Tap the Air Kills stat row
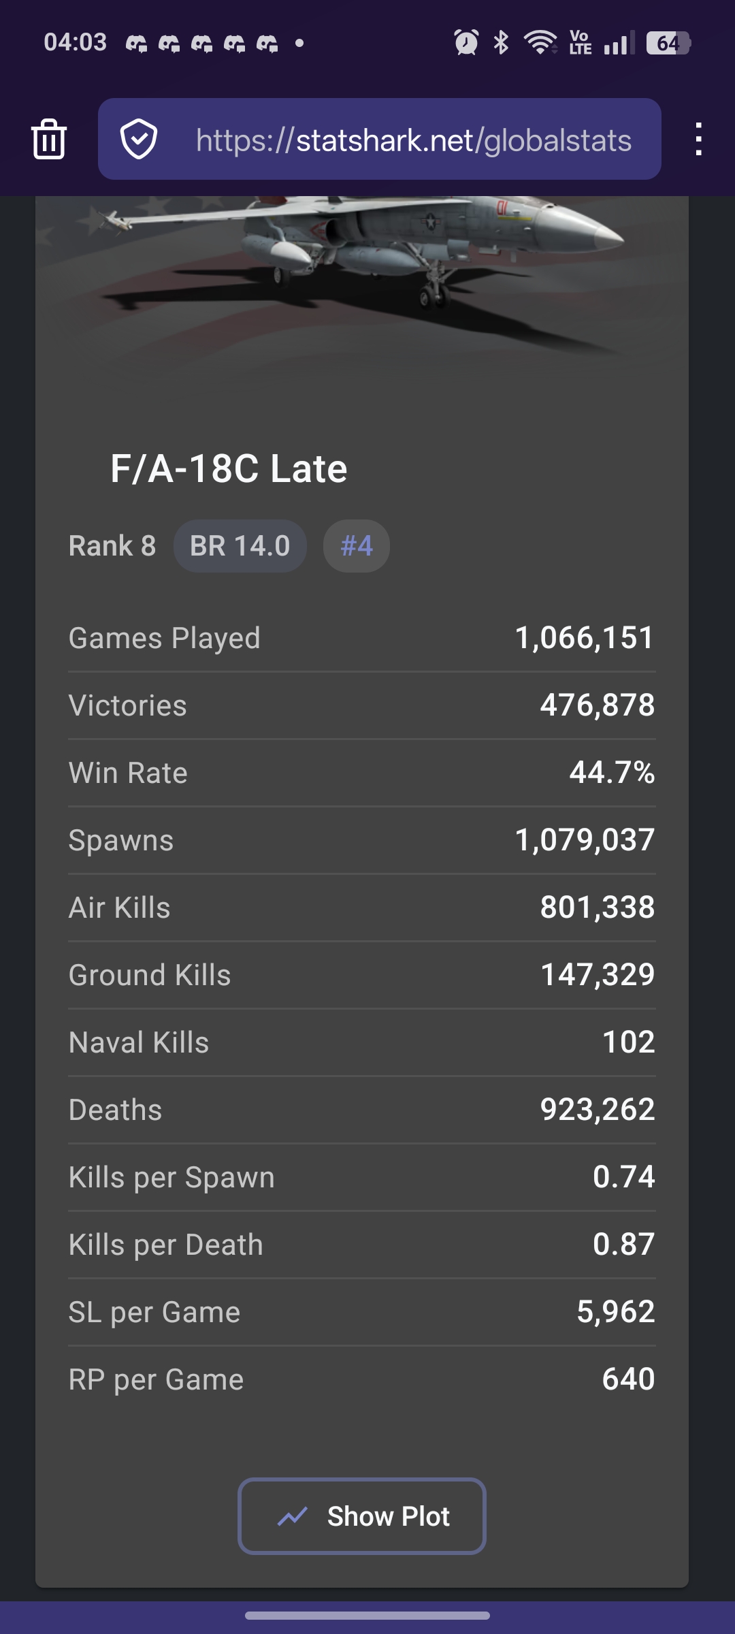The height and width of the screenshot is (1634, 735). point(362,908)
